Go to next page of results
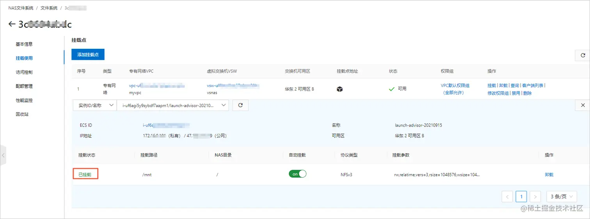590x219 pixels. coord(535,196)
